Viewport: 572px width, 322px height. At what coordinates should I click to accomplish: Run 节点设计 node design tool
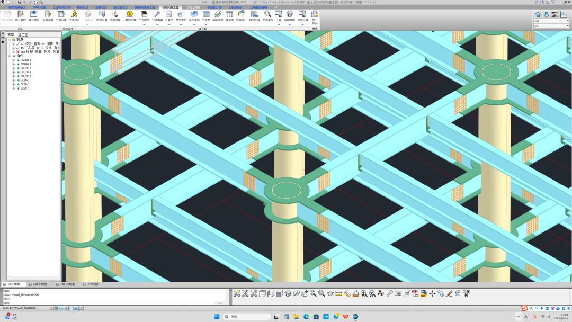(x=74, y=16)
